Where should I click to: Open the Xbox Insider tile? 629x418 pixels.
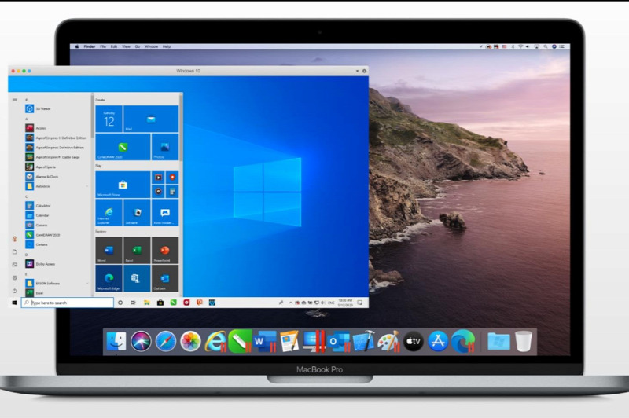[x=165, y=212]
